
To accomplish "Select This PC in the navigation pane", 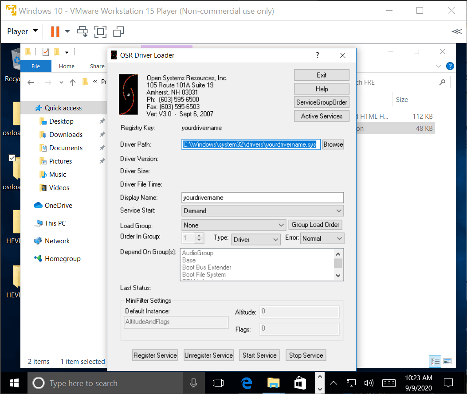I will [50, 223].
